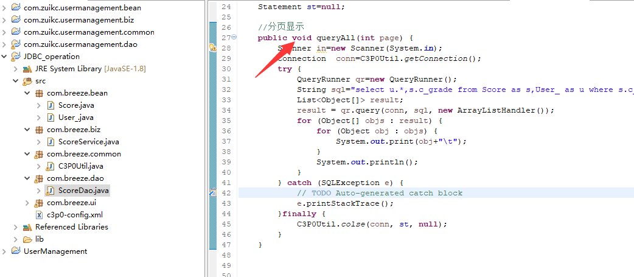
Task: Collapse the src folder node
Action: click(x=15, y=81)
